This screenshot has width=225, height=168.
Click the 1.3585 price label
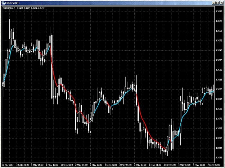click(x=219, y=109)
